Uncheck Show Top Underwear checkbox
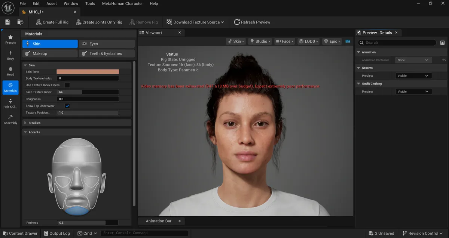Viewport: 449px width, 238px height. (x=67, y=106)
